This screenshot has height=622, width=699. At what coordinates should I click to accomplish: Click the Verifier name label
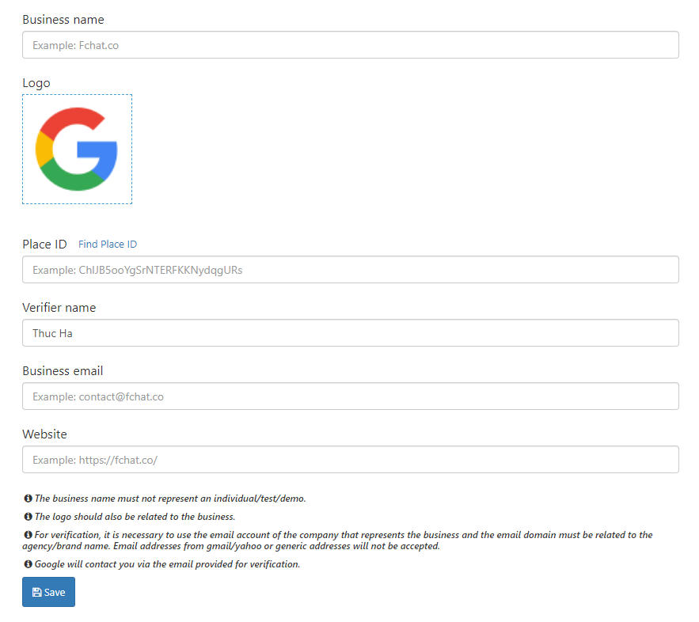coord(59,307)
